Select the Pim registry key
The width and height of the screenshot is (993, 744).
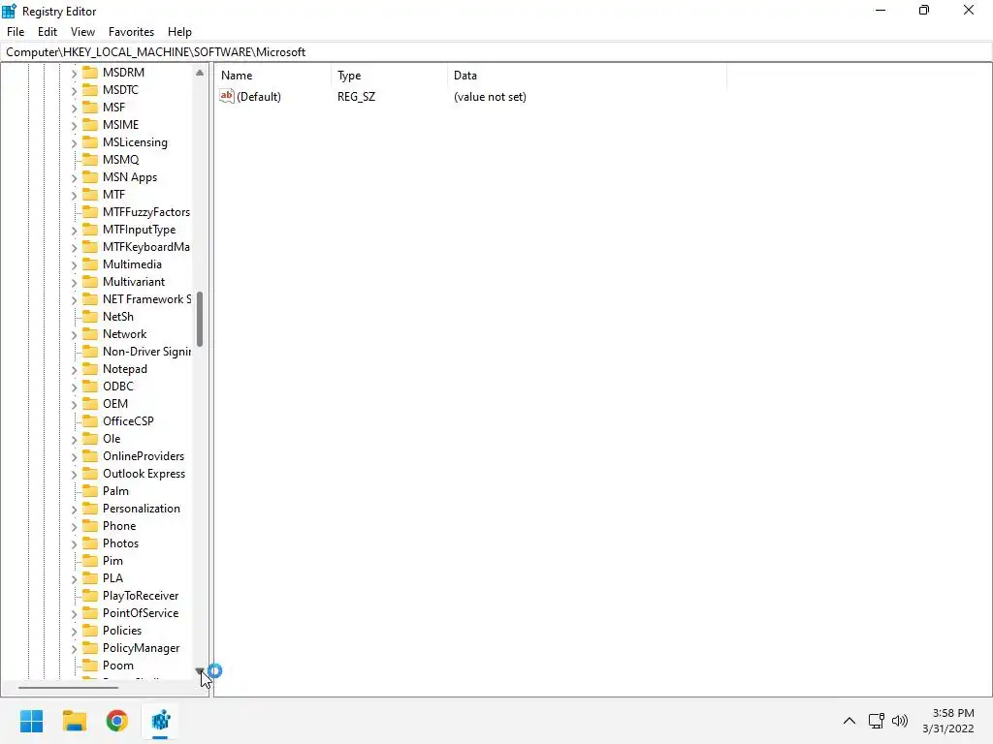pyautogui.click(x=112, y=561)
